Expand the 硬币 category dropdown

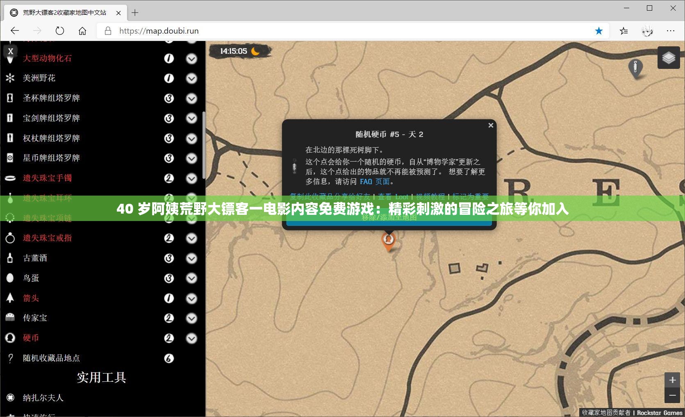(191, 338)
